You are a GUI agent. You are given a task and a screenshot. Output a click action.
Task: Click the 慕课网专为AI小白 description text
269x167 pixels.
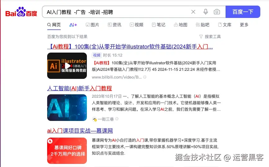[x=155, y=147]
